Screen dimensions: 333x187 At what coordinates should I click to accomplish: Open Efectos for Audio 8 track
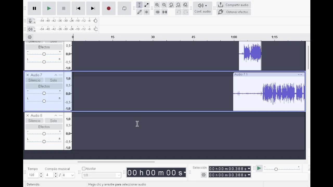pos(44,127)
